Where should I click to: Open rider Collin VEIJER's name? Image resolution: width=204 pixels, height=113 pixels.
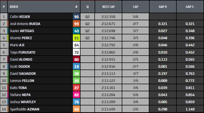[20, 17]
